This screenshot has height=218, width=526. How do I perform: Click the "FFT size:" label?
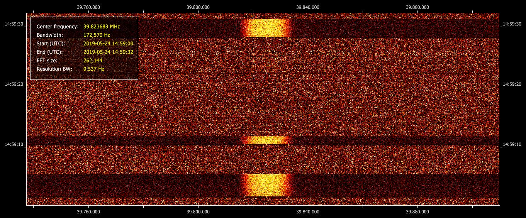[x=47, y=61]
